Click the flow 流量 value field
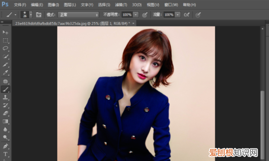269x161 pixels. point(169,15)
